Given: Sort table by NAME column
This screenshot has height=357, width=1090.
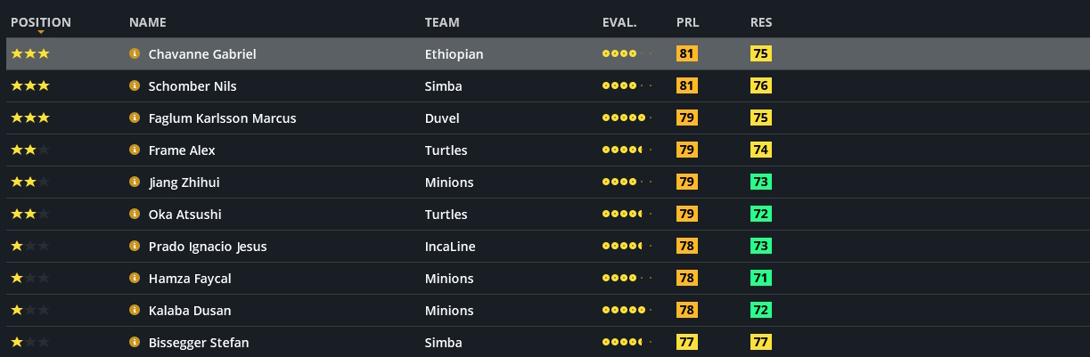Looking at the screenshot, I should pyautogui.click(x=147, y=22).
